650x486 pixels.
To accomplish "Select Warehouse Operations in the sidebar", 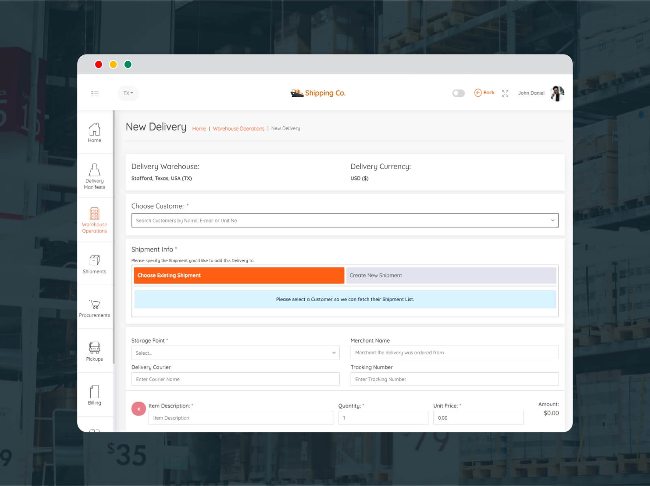I will pos(95,220).
